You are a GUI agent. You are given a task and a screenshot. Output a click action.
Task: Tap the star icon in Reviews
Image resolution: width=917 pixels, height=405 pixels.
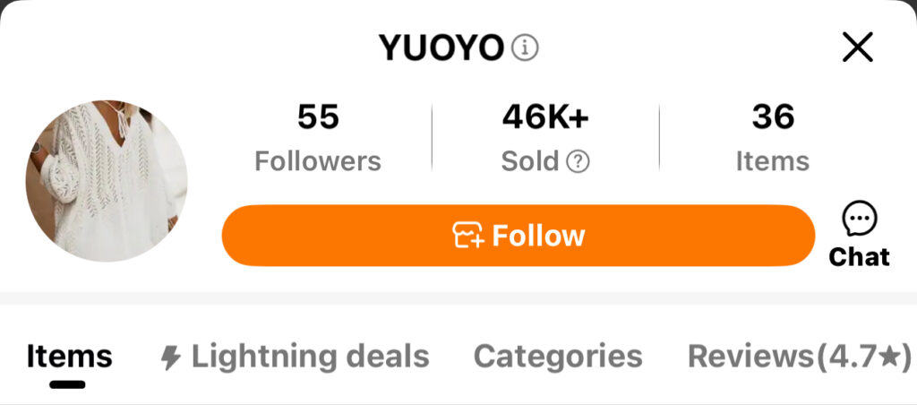pyautogui.click(x=889, y=357)
